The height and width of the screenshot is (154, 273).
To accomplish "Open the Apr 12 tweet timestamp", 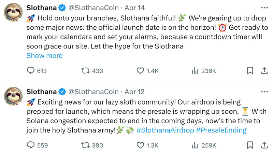I will tap(135, 92).
